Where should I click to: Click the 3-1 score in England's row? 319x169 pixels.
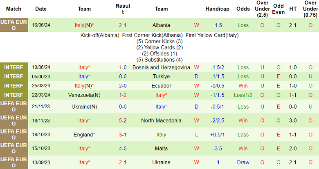(x=123, y=135)
